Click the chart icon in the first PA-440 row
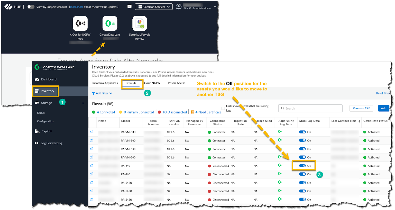 (92, 166)
